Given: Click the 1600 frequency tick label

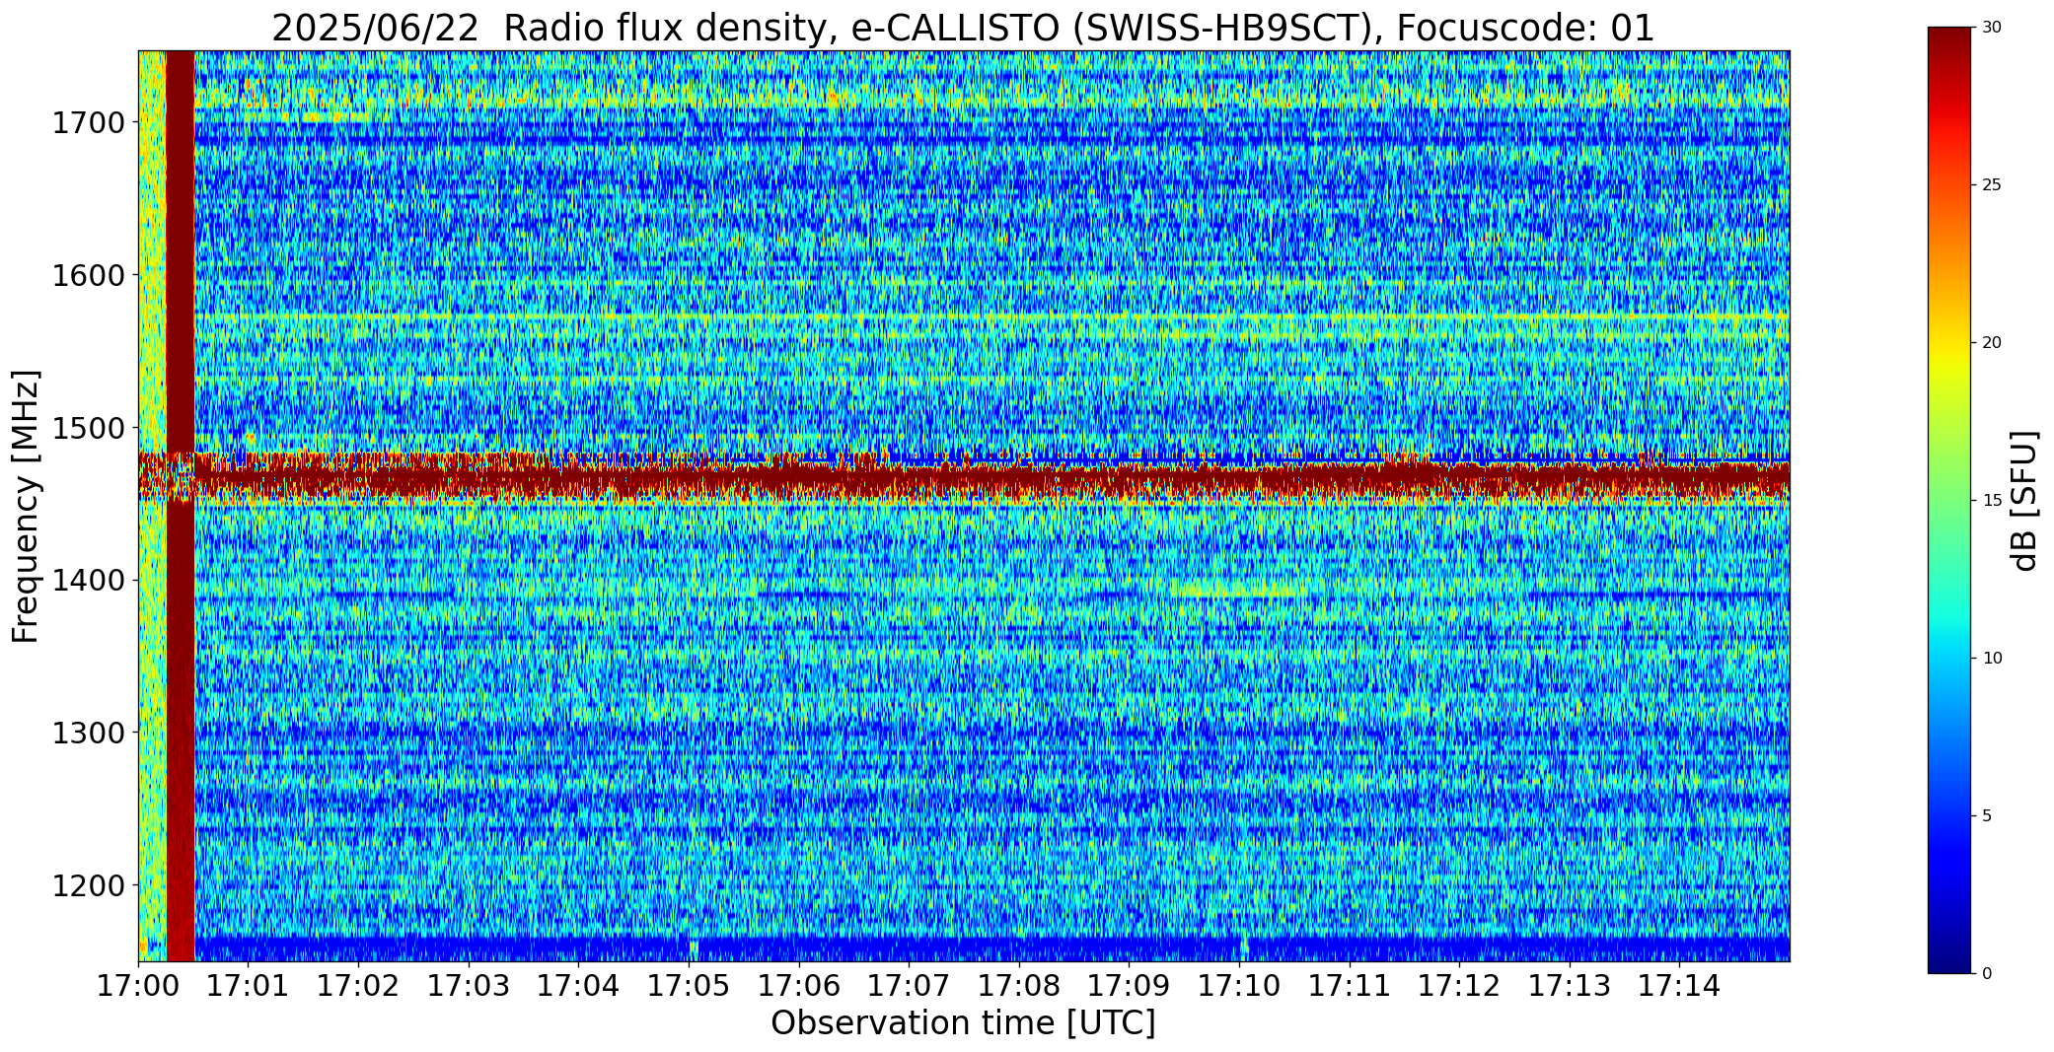Looking at the screenshot, I should click(x=88, y=275).
